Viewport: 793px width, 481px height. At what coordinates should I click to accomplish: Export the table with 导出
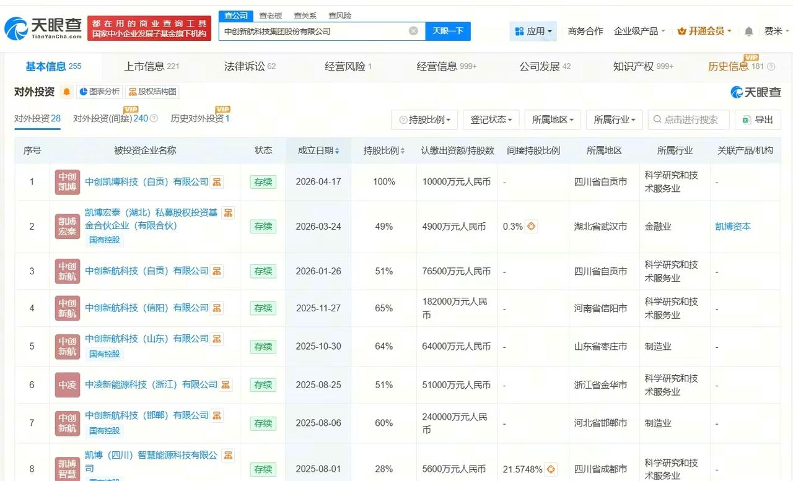tap(758, 119)
